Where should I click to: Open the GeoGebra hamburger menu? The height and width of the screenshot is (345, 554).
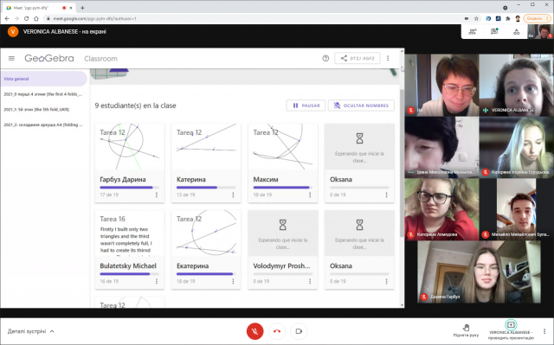coord(11,59)
